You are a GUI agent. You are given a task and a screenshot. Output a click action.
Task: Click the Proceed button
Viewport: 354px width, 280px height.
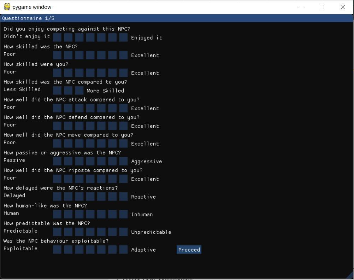[x=189, y=250]
